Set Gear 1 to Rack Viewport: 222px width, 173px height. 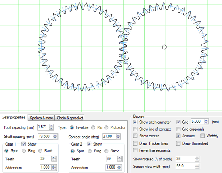[x=40, y=151]
